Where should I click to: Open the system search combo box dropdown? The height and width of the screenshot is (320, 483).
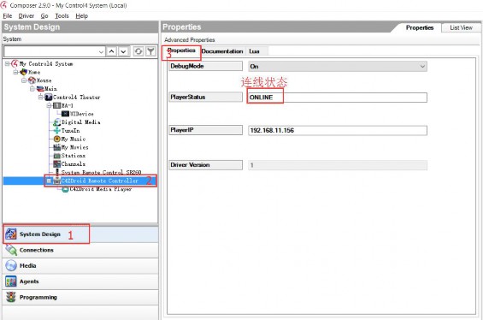[x=101, y=51]
